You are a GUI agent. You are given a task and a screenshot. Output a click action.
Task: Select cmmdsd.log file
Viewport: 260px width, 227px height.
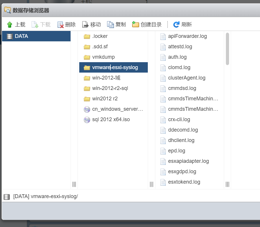[x=190, y=88]
